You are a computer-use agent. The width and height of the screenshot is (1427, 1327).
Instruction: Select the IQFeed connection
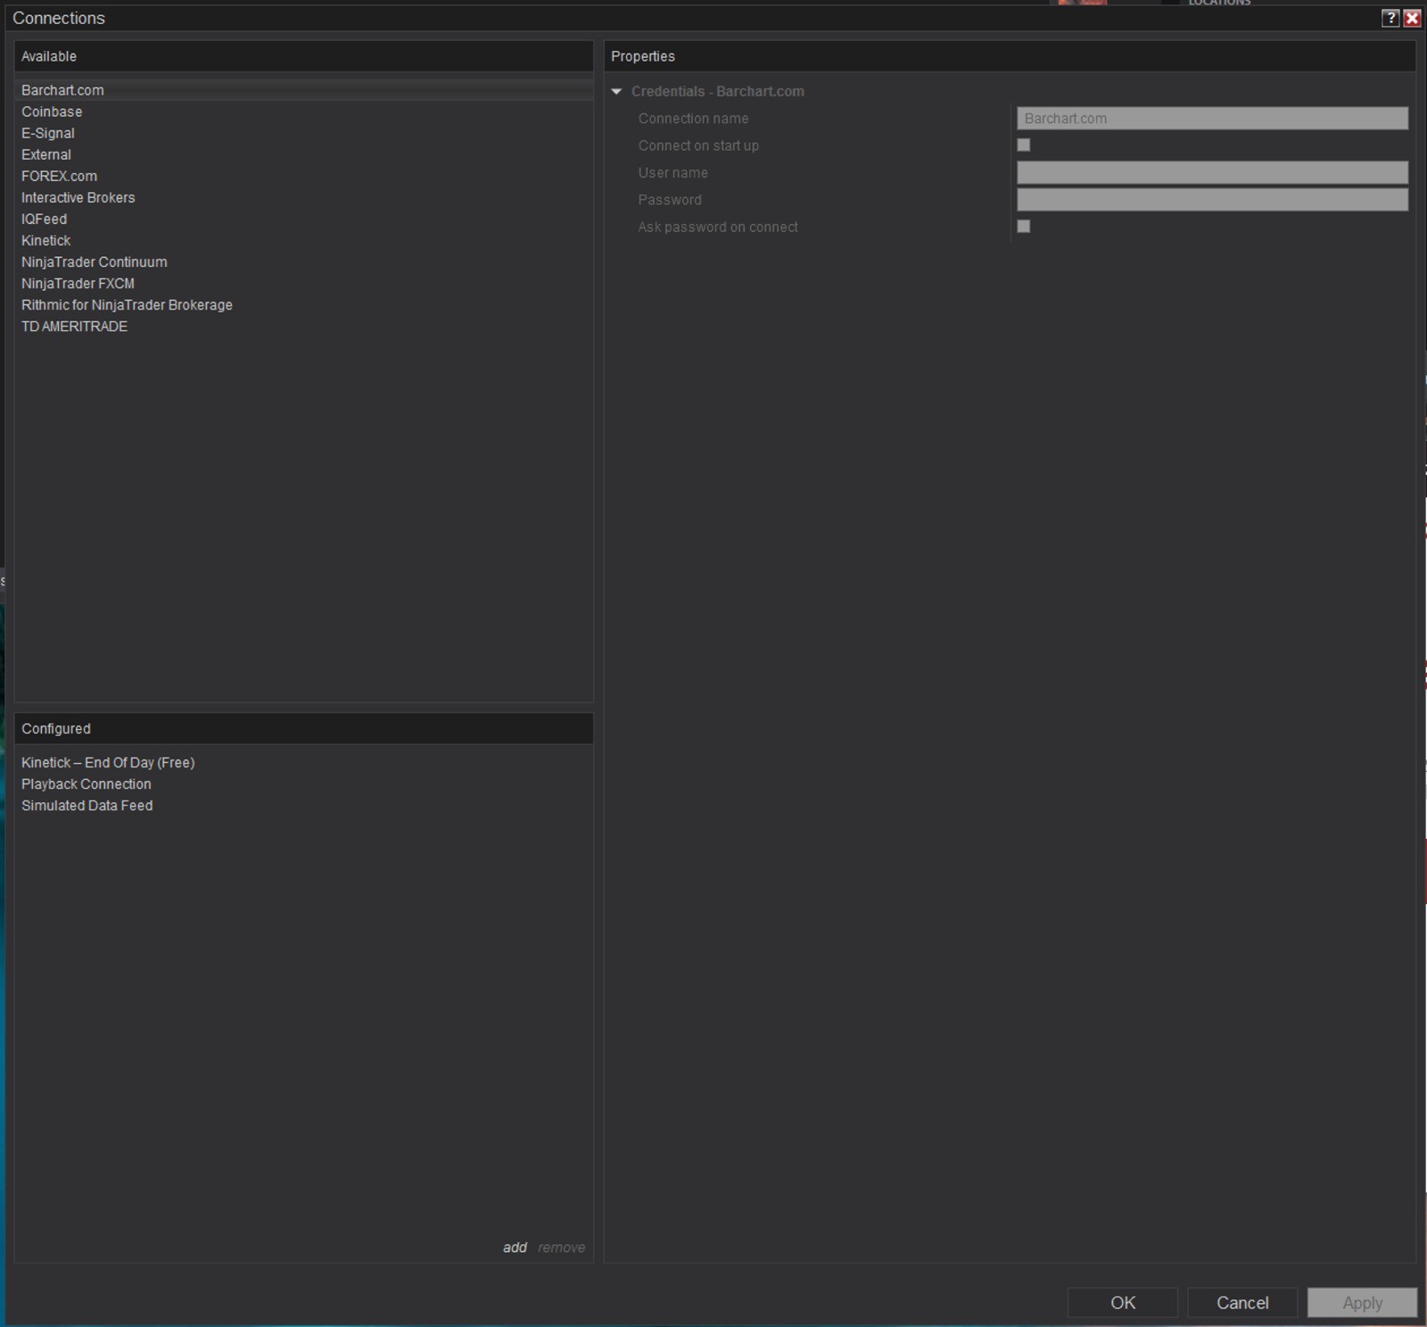[303, 219]
